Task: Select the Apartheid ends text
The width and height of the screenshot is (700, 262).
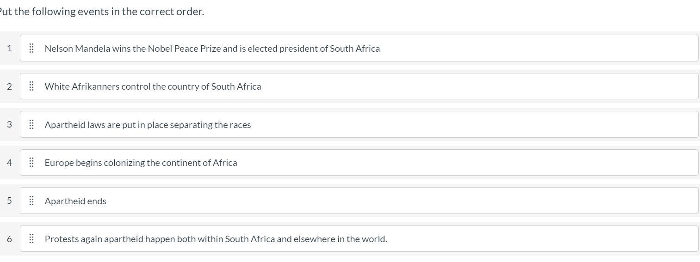Action: 75,201
